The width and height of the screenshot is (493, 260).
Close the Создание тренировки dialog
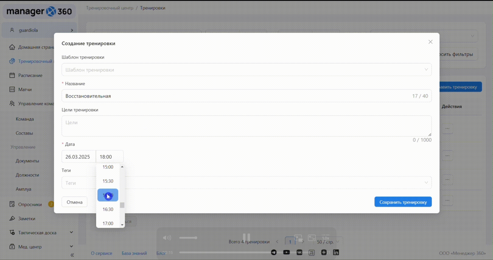click(x=431, y=42)
